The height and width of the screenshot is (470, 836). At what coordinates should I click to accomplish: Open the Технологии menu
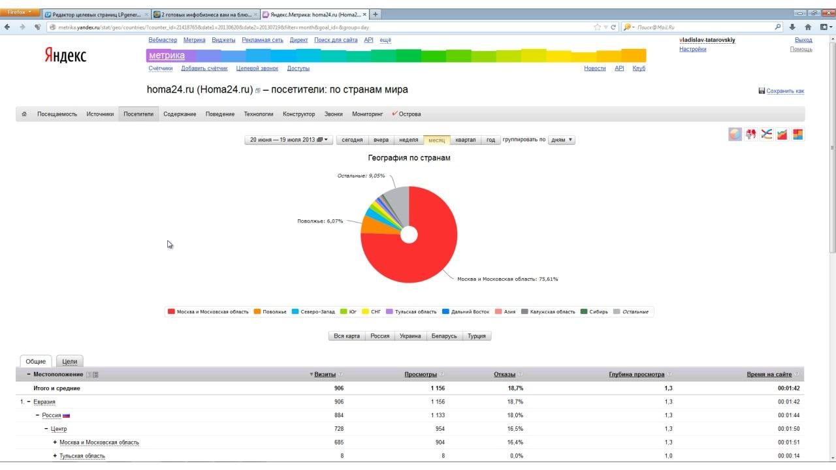[x=259, y=114]
